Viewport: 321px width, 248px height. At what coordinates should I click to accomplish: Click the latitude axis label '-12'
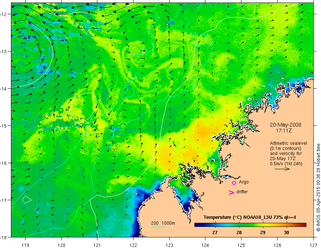pyautogui.click(x=4, y=14)
